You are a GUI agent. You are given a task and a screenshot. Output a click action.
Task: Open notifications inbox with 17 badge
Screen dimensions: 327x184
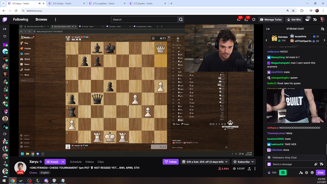point(246,19)
